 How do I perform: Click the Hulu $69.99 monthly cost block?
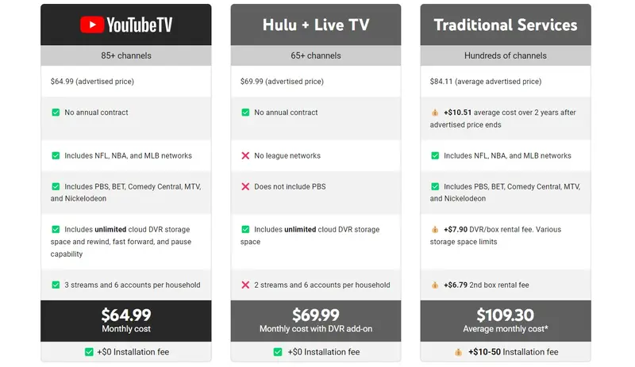pos(316,320)
